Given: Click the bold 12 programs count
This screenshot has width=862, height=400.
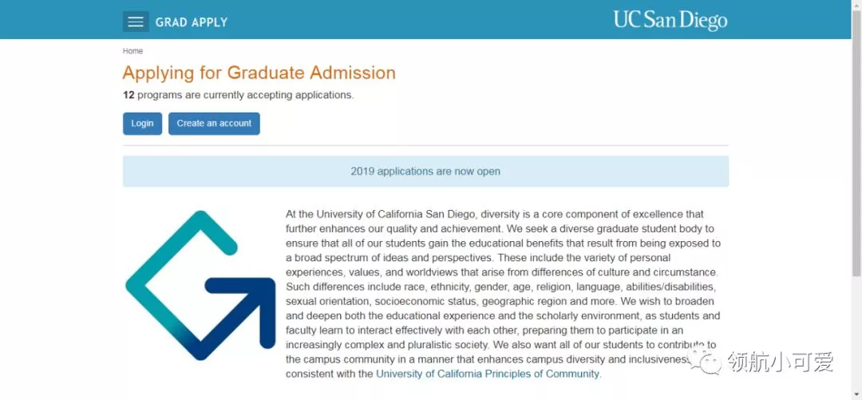Looking at the screenshot, I should coord(128,95).
